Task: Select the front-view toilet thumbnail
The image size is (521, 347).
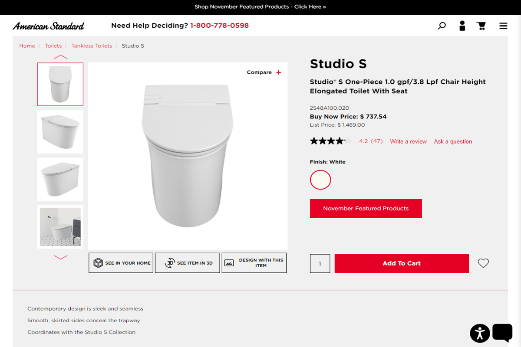Action: click(60, 84)
